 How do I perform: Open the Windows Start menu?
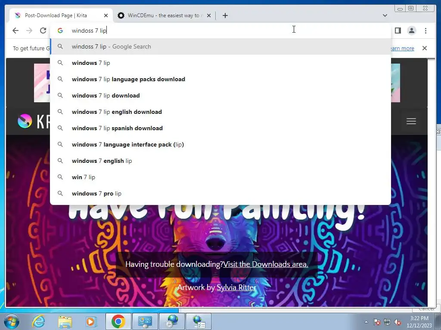tap(11, 321)
